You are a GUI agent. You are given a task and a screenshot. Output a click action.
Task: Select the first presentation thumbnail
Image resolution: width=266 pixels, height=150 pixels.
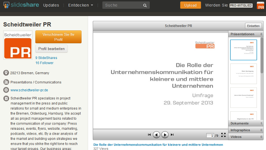pos(244,50)
